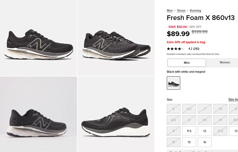Choose size 11.5
Screen dimensions: 238x152
click(189, 131)
